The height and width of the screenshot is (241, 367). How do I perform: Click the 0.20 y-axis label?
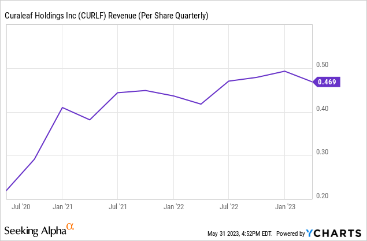pos(322,195)
